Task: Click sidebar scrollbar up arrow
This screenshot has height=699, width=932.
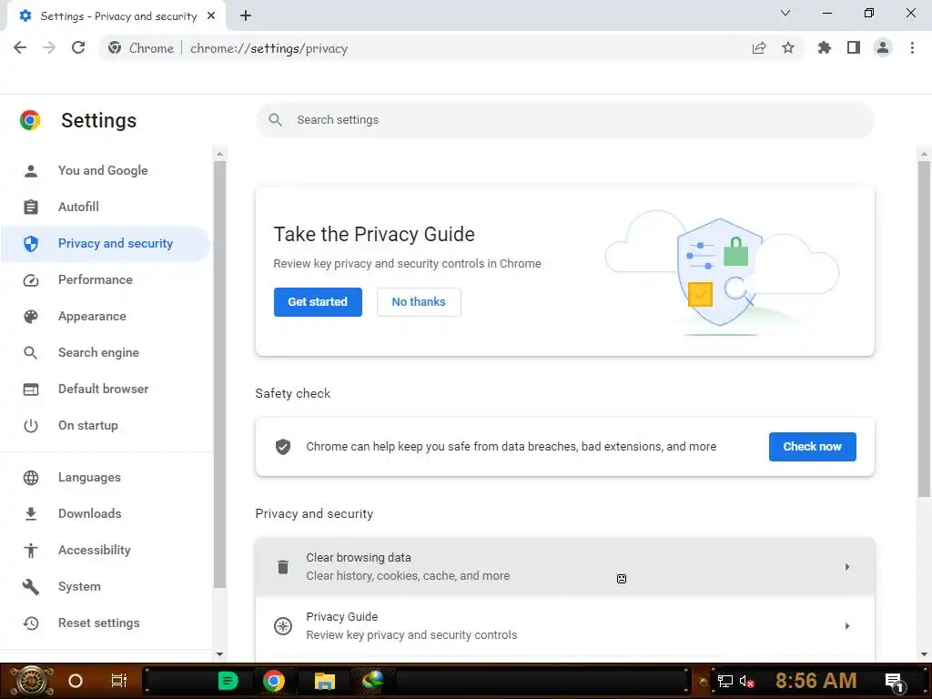Action: pyautogui.click(x=220, y=154)
